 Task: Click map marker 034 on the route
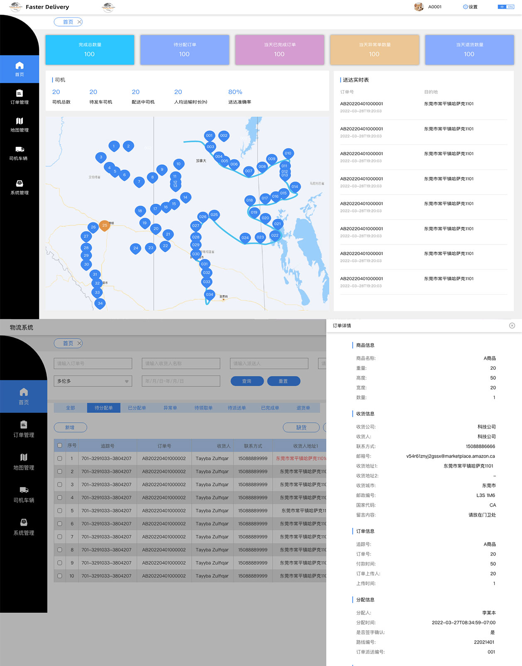pos(210,295)
